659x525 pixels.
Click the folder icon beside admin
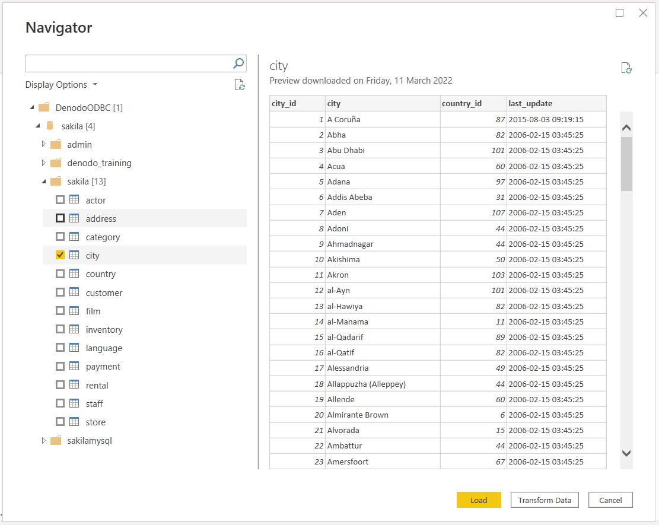[x=55, y=144]
